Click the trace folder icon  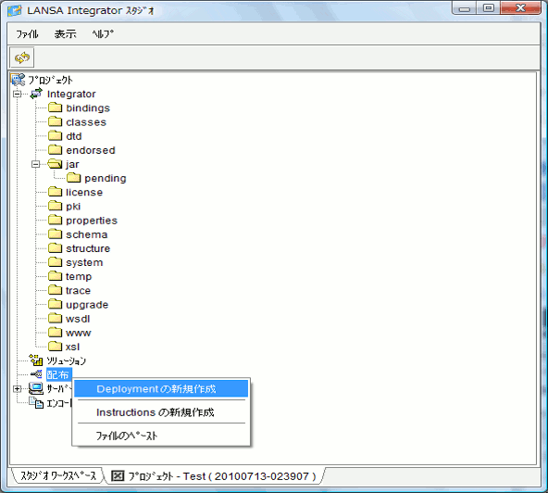55,290
